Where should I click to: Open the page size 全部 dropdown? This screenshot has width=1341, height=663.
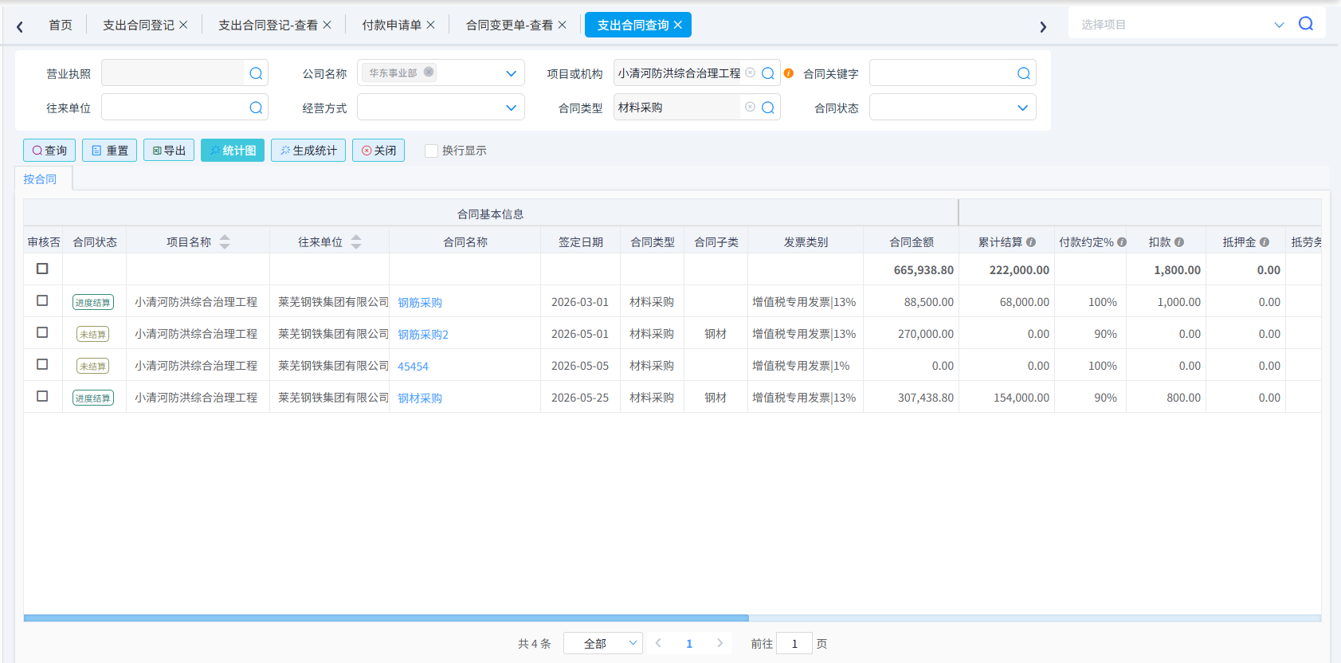tap(603, 643)
